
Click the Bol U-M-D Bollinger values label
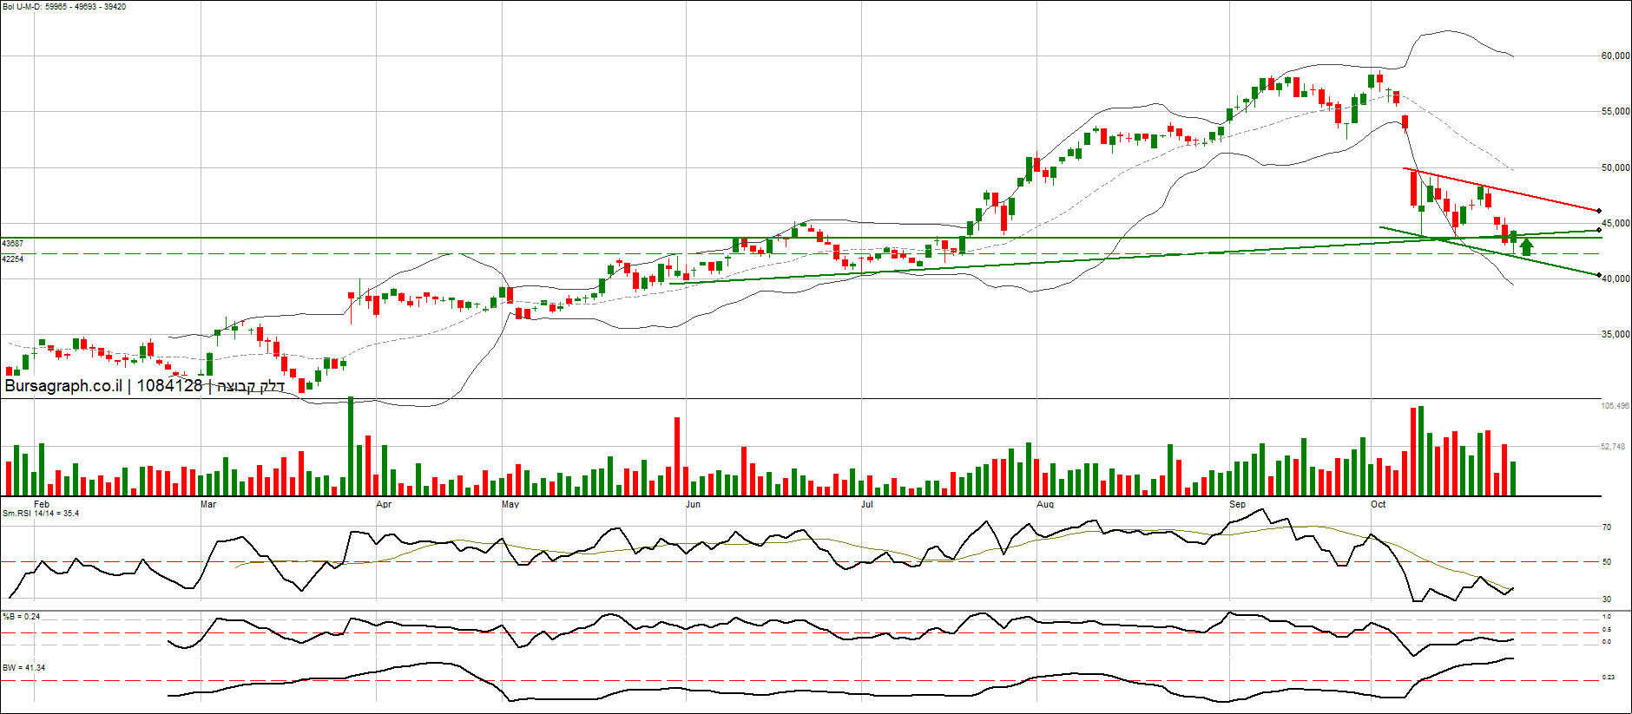click(64, 7)
